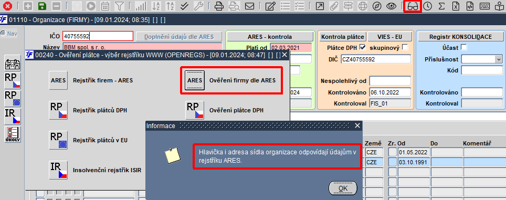Image resolution: width=506 pixels, height=200 pixels.
Task: Open attachments with the paperclip icon
Action: 334,6
